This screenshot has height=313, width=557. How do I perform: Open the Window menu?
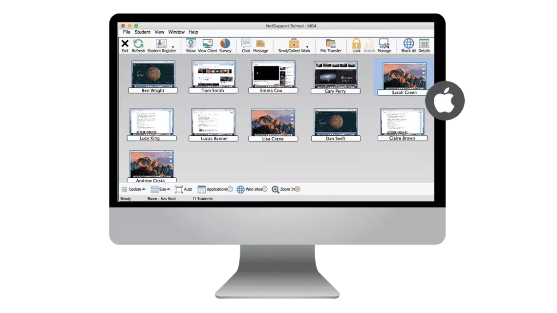coord(176,32)
